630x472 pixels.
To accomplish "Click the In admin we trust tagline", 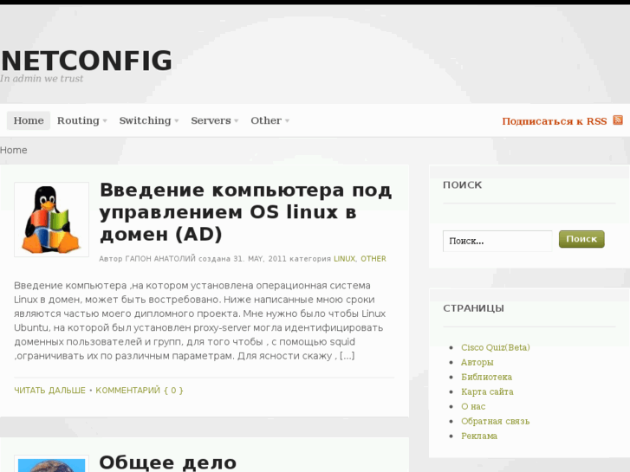I will (42, 79).
